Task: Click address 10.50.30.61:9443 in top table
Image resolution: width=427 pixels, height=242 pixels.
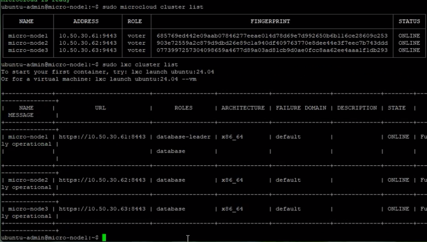Action: tap(86, 36)
